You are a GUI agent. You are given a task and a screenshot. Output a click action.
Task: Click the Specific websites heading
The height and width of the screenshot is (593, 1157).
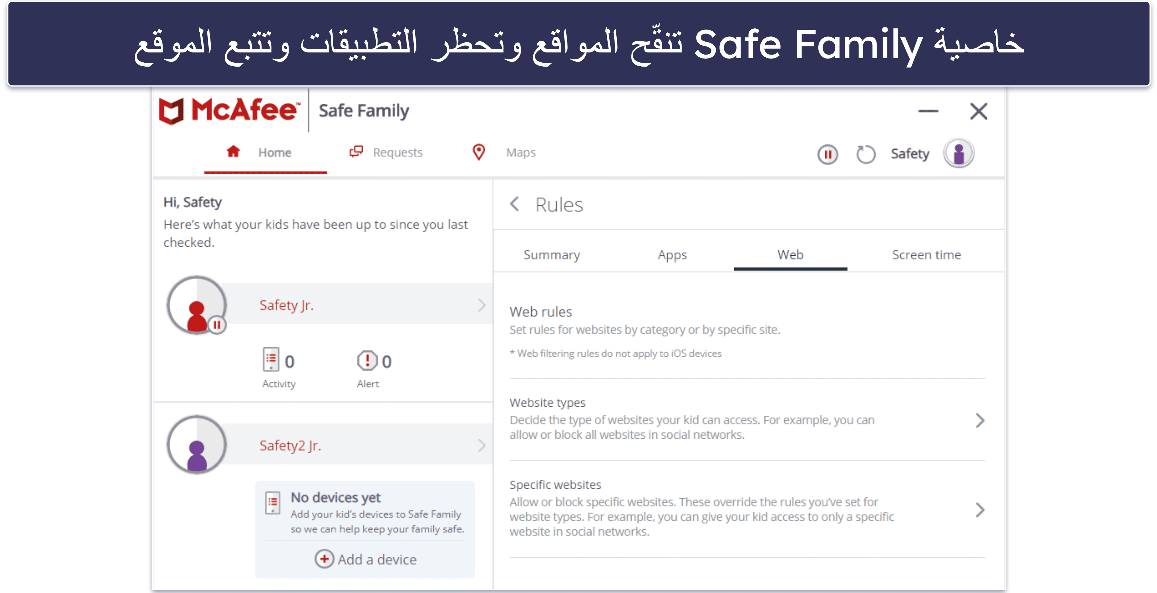tap(555, 485)
